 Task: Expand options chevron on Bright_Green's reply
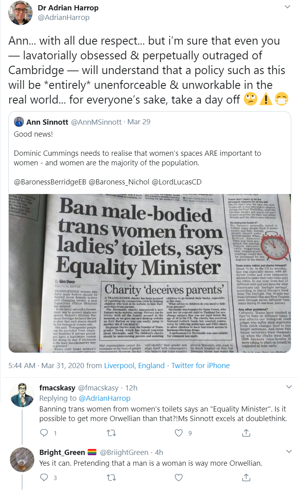point(289,452)
